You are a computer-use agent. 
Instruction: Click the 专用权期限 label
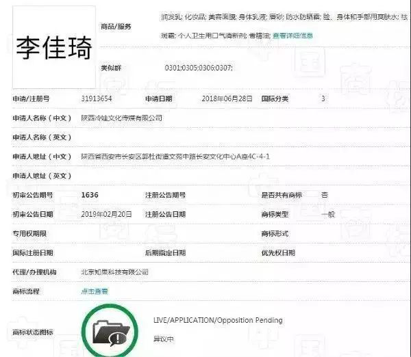(x=29, y=233)
